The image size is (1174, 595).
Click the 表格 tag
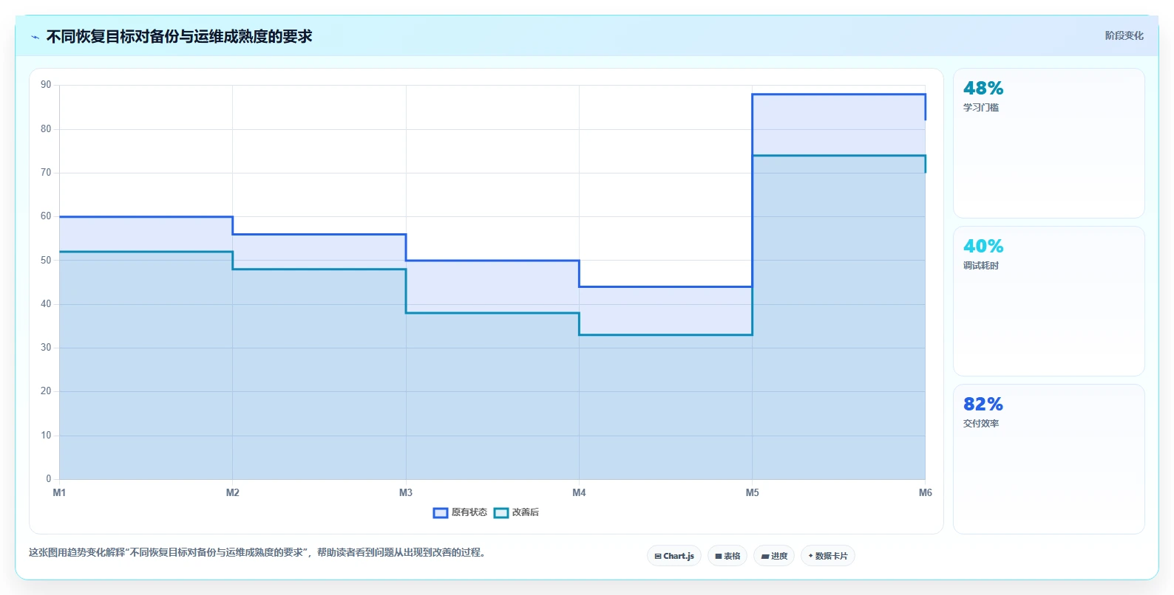[727, 556]
